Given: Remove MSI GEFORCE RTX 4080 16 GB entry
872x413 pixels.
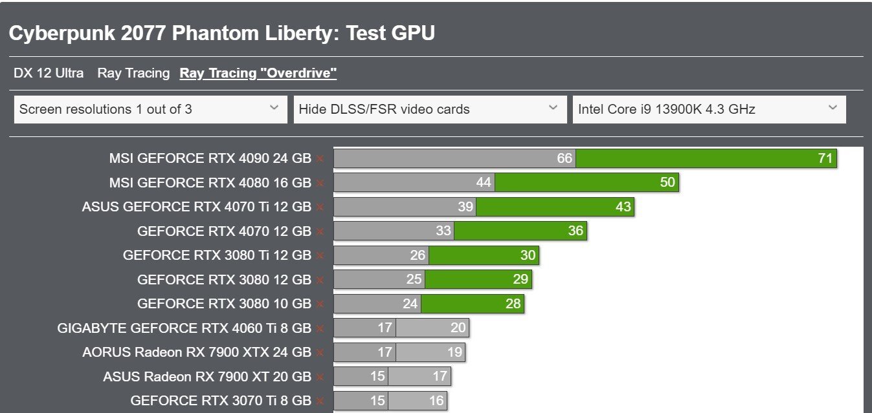Looking at the screenshot, I should (320, 183).
